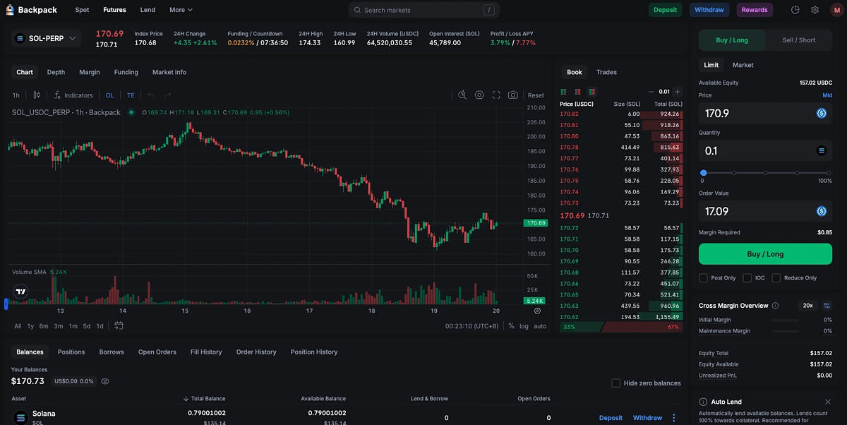
Task: Open chart quick search tool
Action: (x=462, y=95)
